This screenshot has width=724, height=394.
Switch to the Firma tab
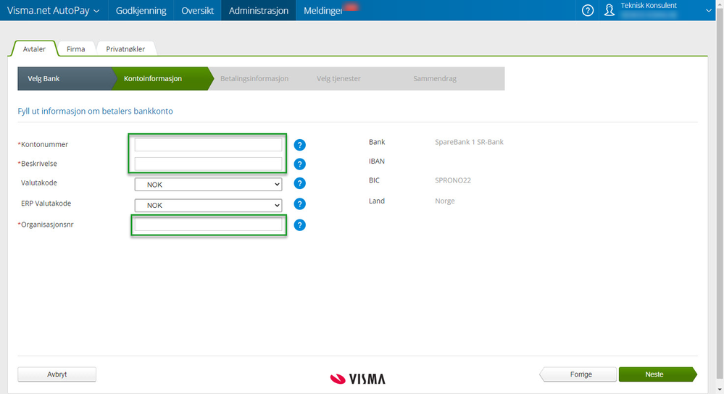[75, 49]
